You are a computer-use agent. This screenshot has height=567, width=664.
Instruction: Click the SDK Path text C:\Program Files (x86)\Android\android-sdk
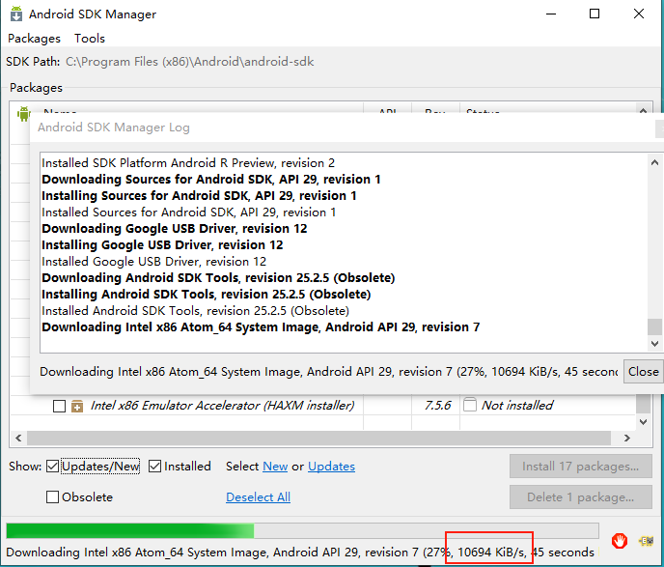pyautogui.click(x=190, y=62)
